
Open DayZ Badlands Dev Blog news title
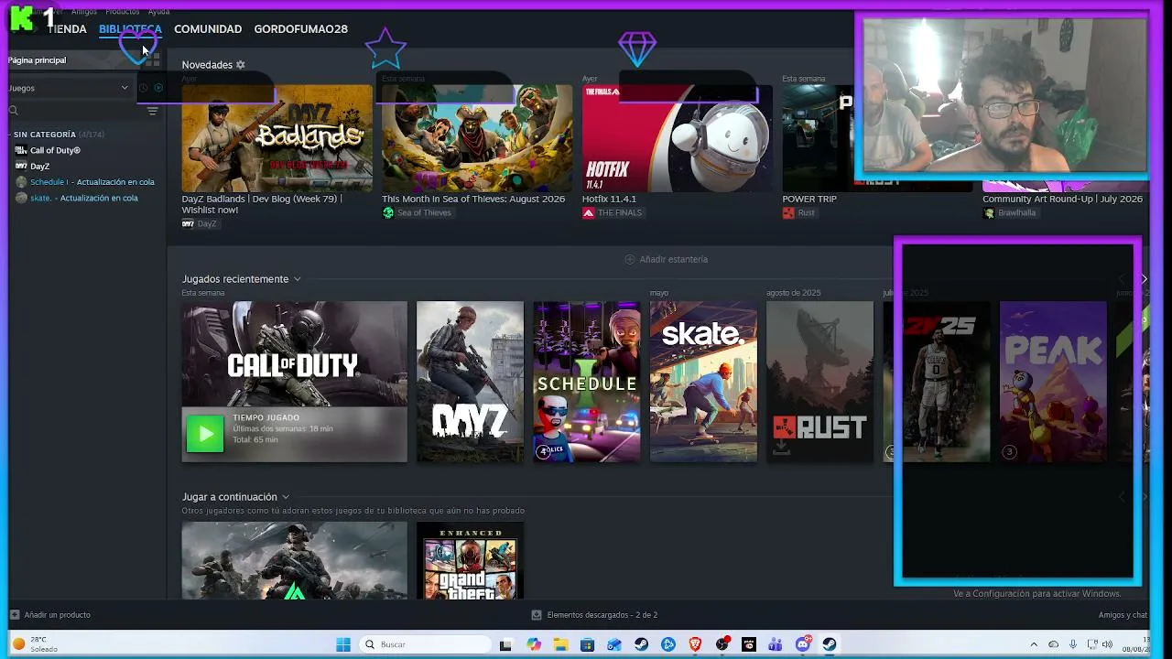click(262, 204)
